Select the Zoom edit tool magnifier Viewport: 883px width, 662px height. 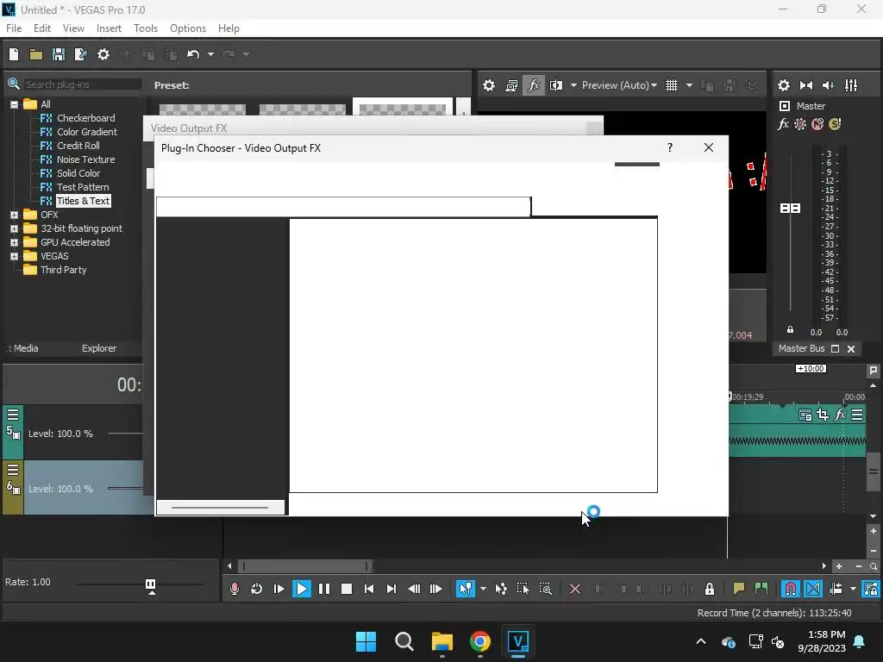click(545, 589)
